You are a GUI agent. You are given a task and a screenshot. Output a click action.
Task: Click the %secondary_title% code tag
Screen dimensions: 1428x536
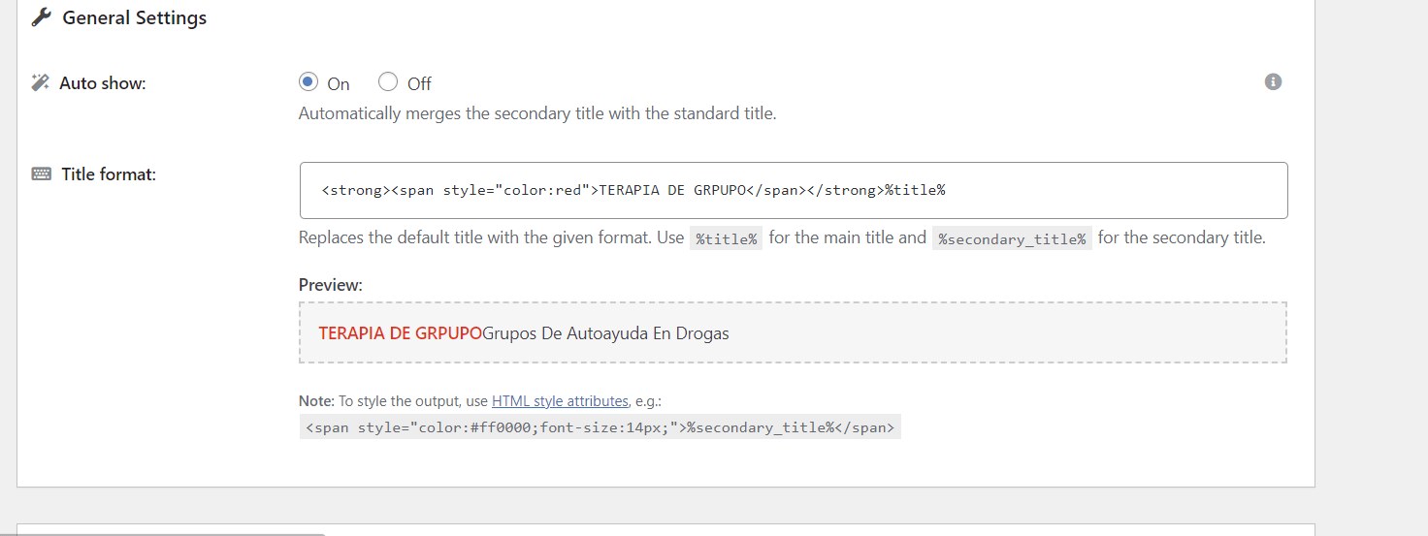tap(1012, 238)
